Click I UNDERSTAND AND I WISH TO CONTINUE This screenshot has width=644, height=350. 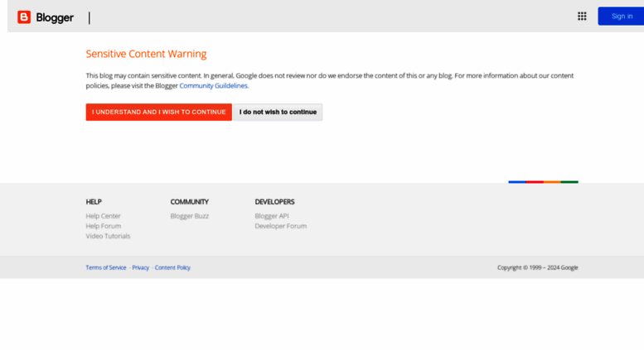click(158, 112)
